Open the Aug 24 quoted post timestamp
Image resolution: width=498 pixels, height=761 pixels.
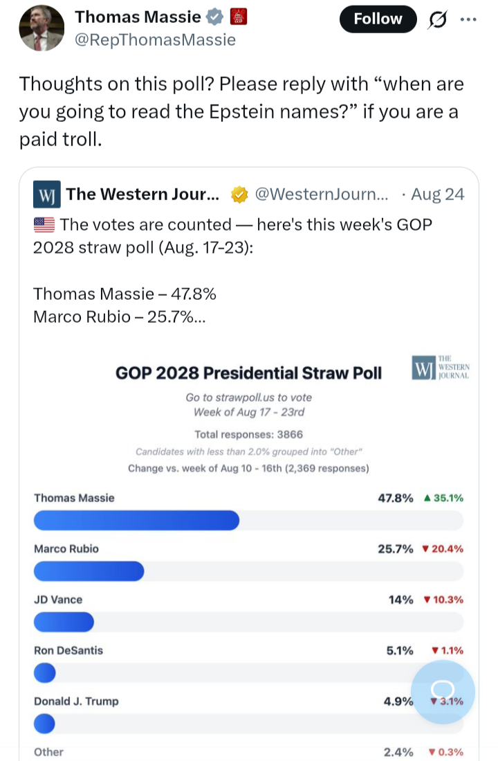tap(437, 194)
